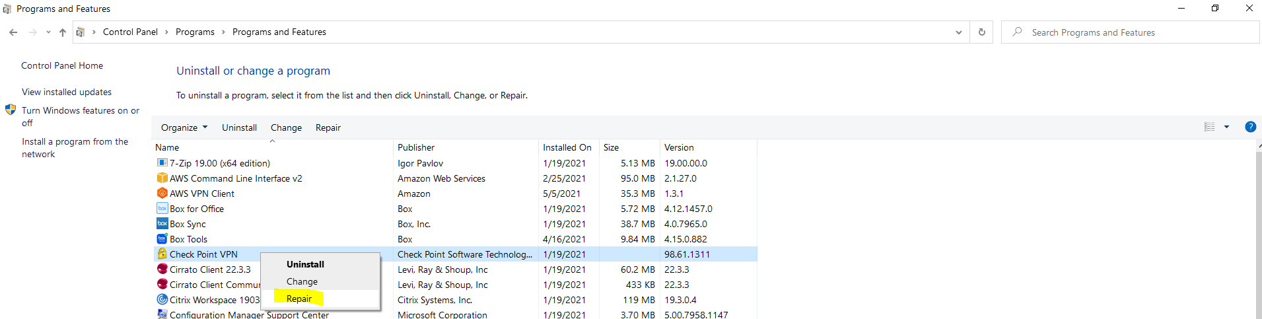This screenshot has width=1262, height=319.
Task: Click the change view icon
Action: click(1210, 127)
